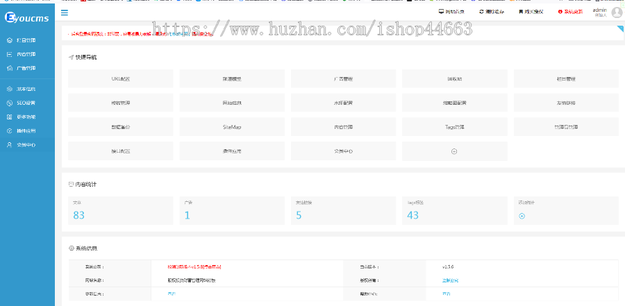Open 会员中心 quick navigation tile
Viewport: 625px width, 306px height.
pyautogui.click(x=343, y=151)
